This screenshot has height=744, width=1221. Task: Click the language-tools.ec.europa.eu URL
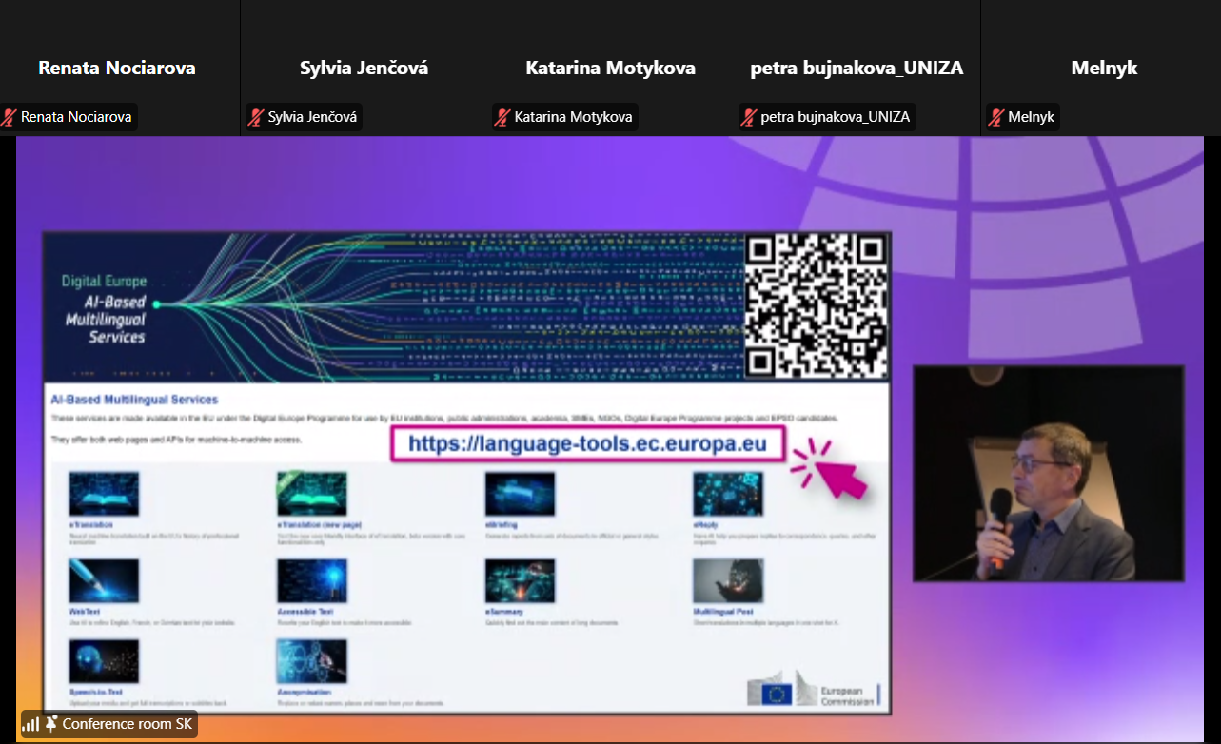pos(587,443)
